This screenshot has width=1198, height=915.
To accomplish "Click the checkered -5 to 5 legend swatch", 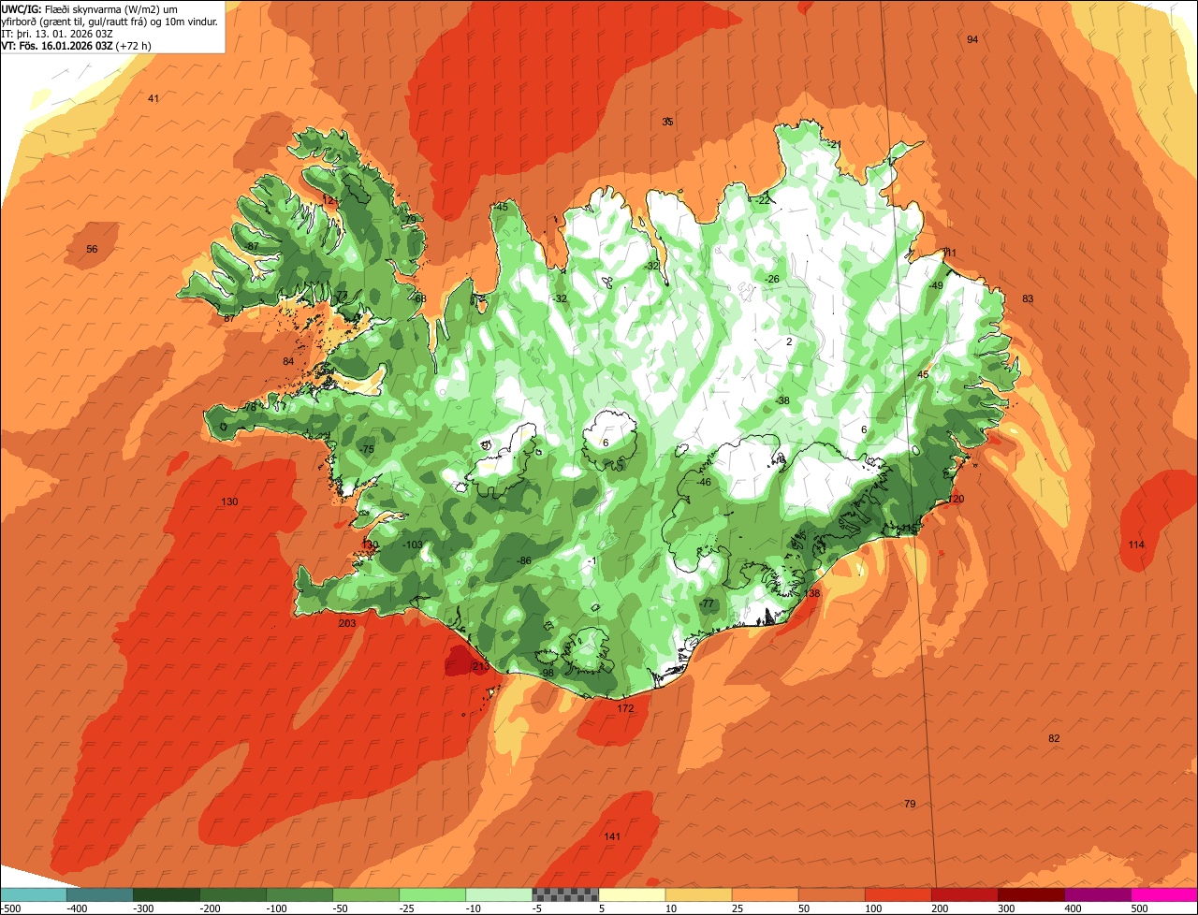I will (x=565, y=894).
